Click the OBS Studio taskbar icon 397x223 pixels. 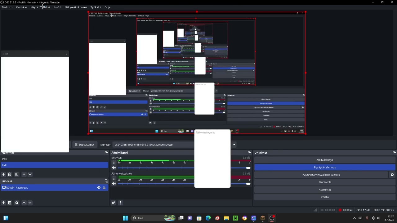[x=272, y=218]
